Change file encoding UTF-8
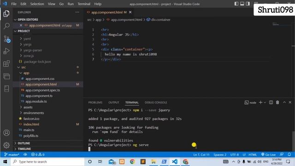This screenshot has width=295, height=166. tap(235, 155)
